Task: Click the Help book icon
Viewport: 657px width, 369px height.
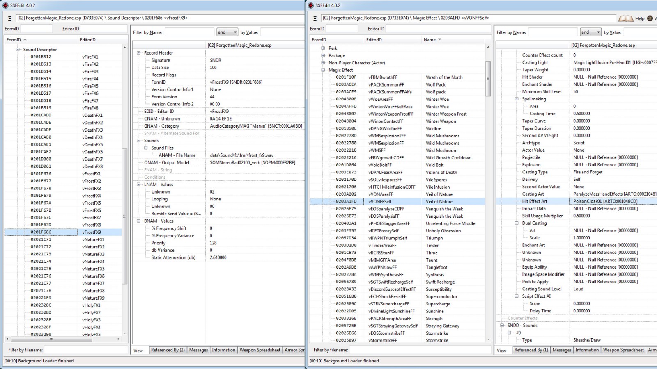Action: tap(625, 18)
